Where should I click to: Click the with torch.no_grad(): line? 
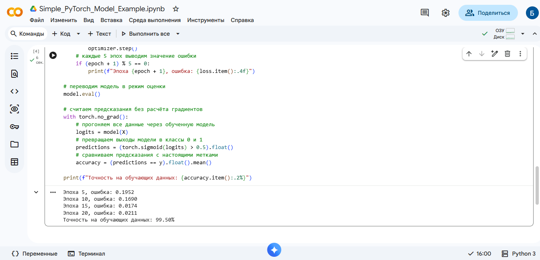click(96, 117)
